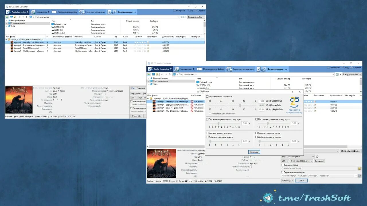Click Изменить профиль button
Viewport: 367px width, 206px height.
350,151
